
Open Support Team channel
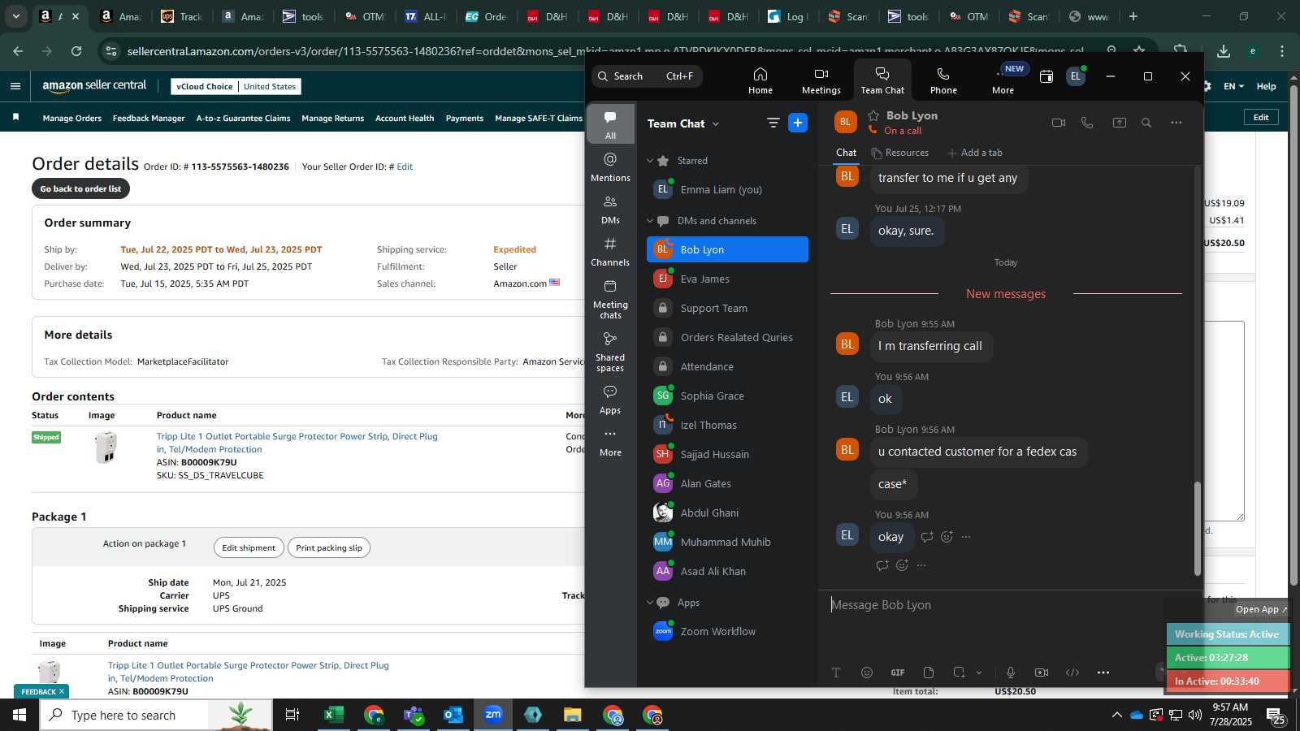tap(727, 308)
